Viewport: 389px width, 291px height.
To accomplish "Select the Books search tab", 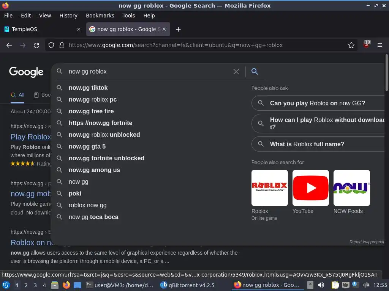I will (x=43, y=95).
